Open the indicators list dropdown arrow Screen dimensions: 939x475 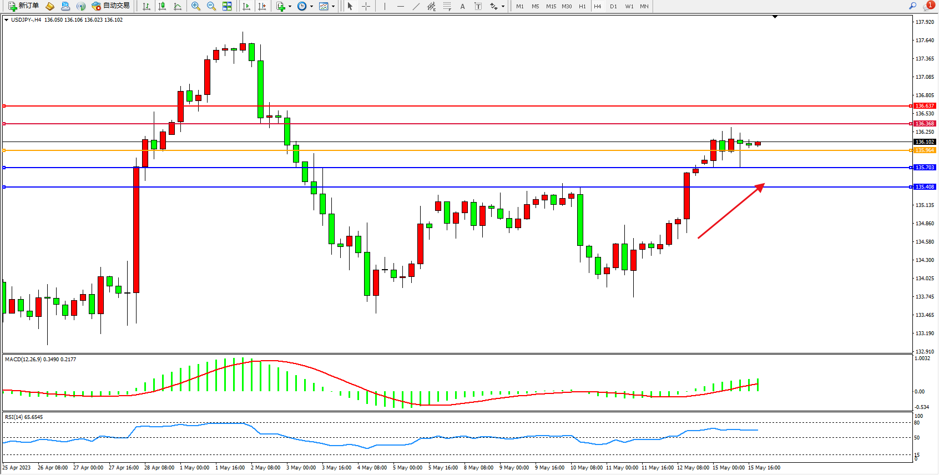290,6
